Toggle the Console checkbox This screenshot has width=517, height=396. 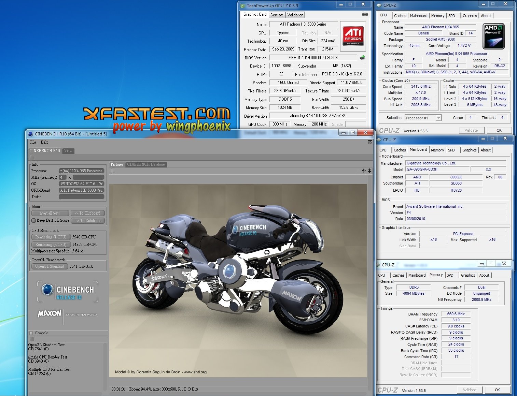31,333
